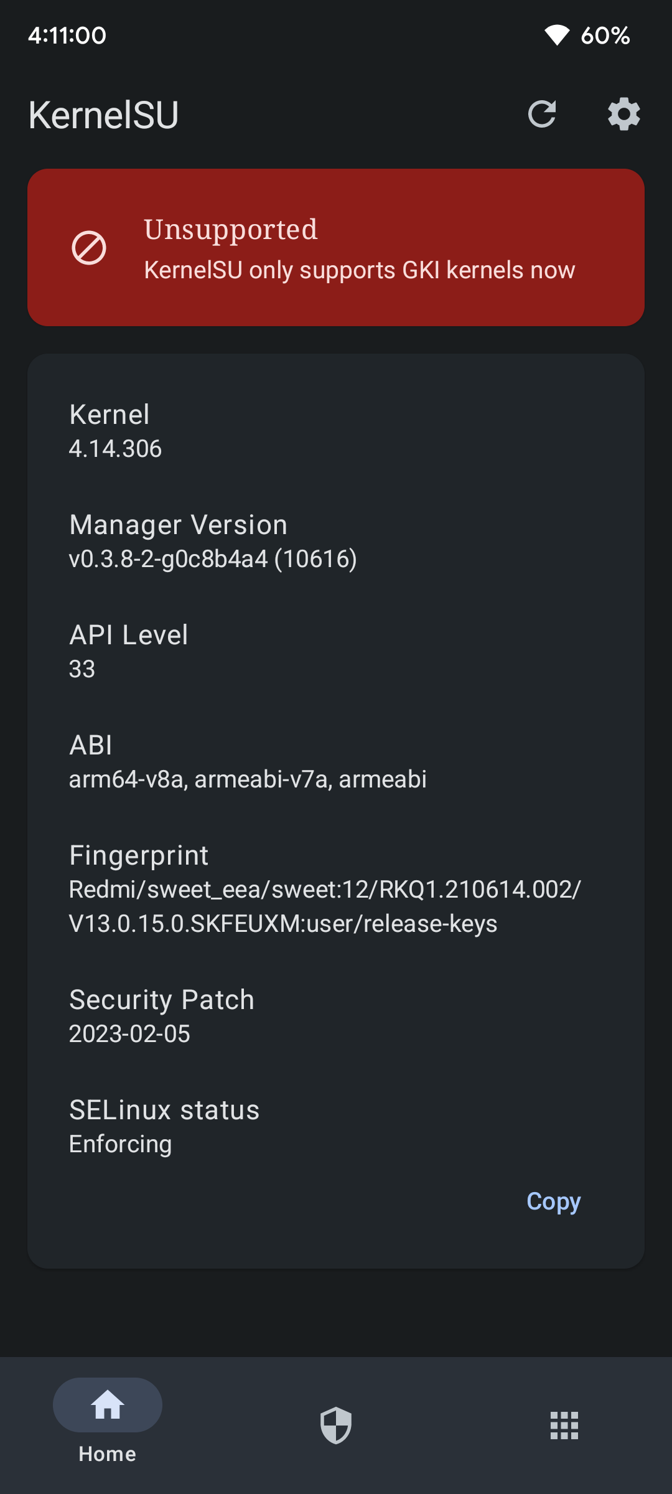Tap the SELinux status Enforcing entry
The image size is (672, 1494).
[164, 1127]
